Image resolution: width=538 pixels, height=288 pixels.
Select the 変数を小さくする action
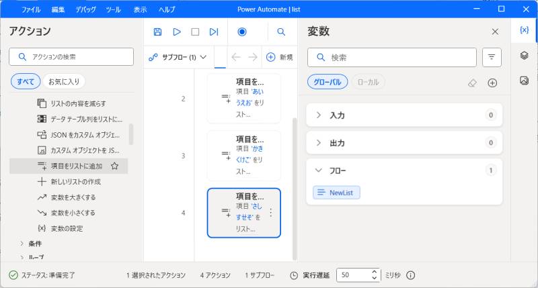click(69, 213)
